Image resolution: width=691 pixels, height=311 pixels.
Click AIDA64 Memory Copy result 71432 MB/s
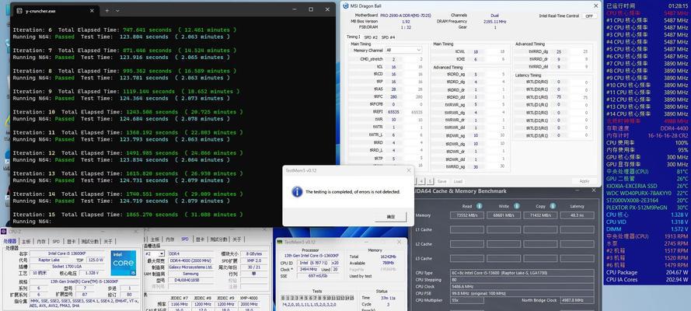coord(540,215)
